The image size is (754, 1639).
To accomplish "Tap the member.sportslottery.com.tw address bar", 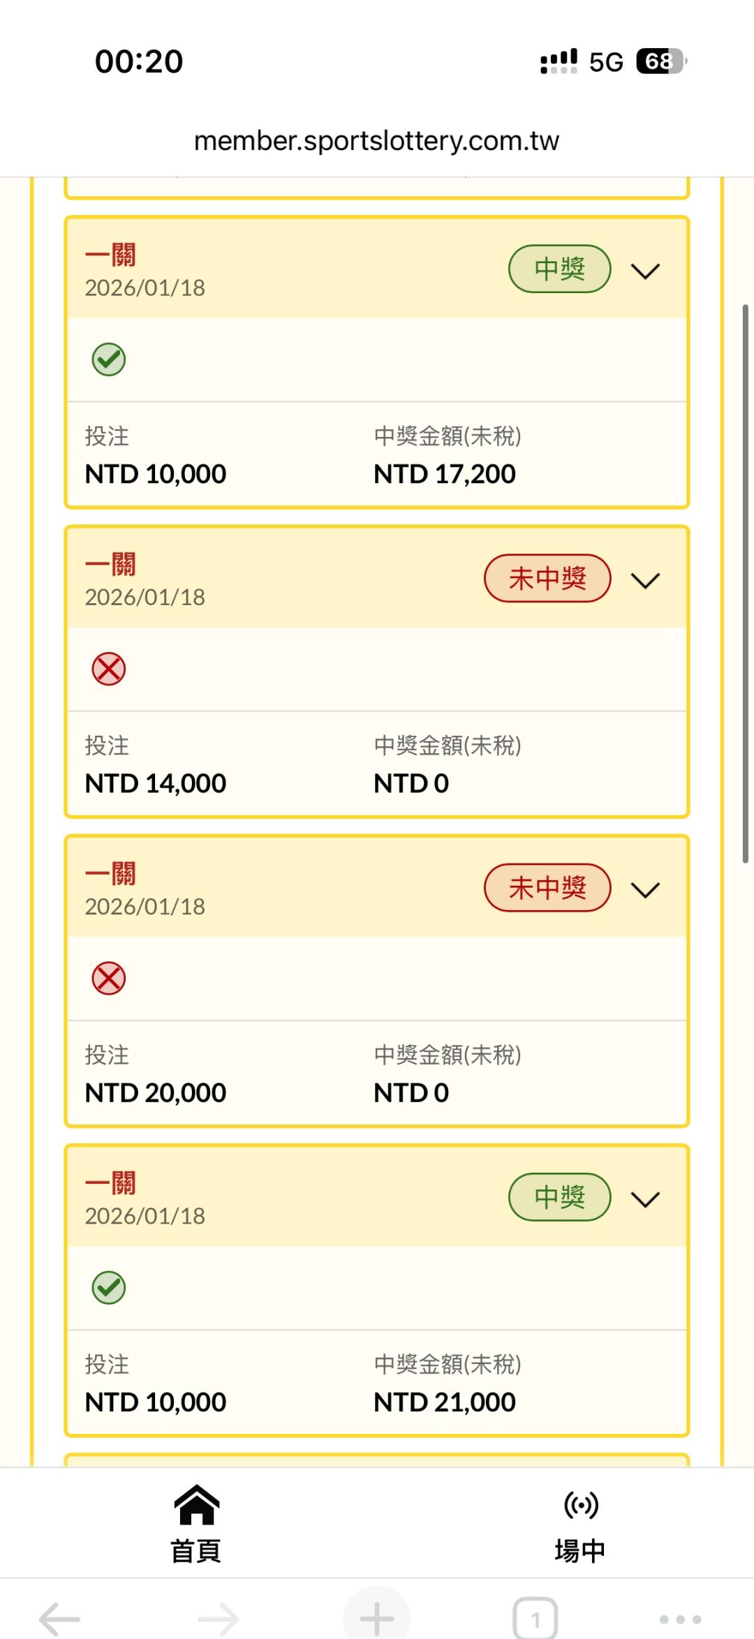I will pos(376,141).
